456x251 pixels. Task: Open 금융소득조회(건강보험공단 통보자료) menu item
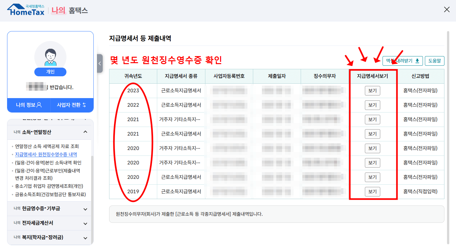tap(48, 195)
